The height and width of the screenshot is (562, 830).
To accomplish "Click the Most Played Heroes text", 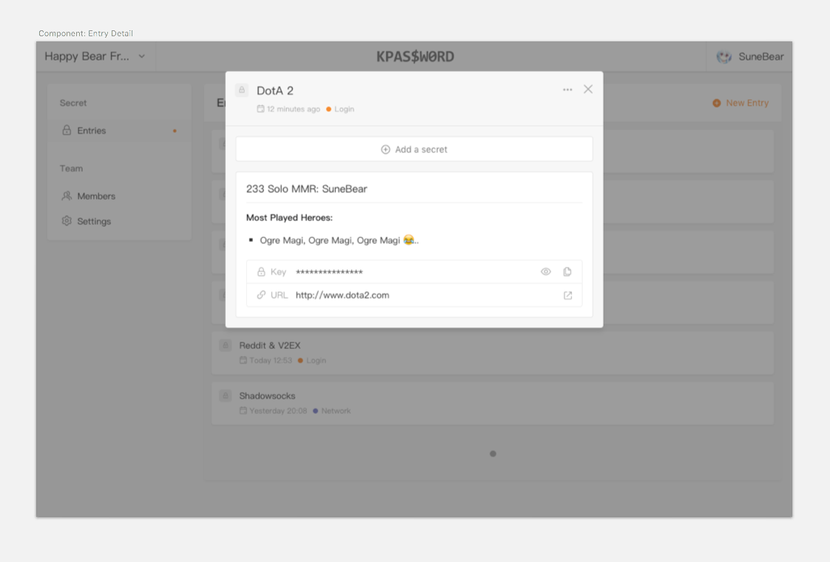I will pyautogui.click(x=289, y=217).
